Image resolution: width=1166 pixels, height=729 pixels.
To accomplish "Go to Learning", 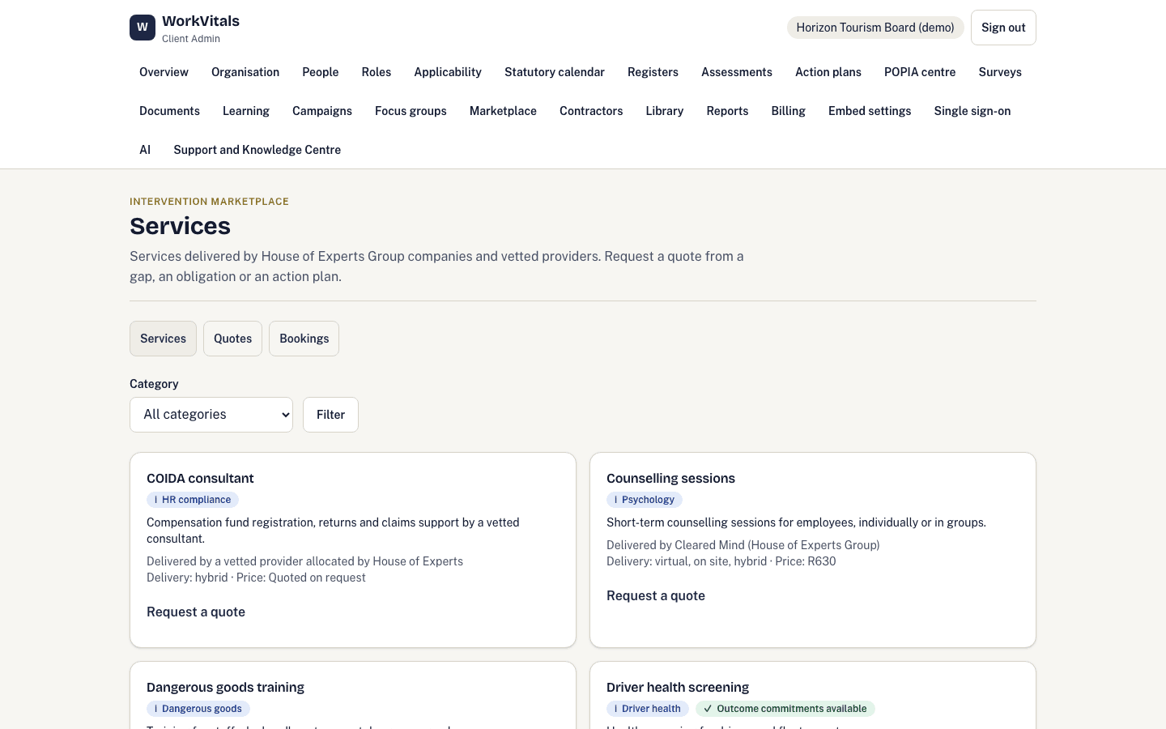I will (246, 111).
